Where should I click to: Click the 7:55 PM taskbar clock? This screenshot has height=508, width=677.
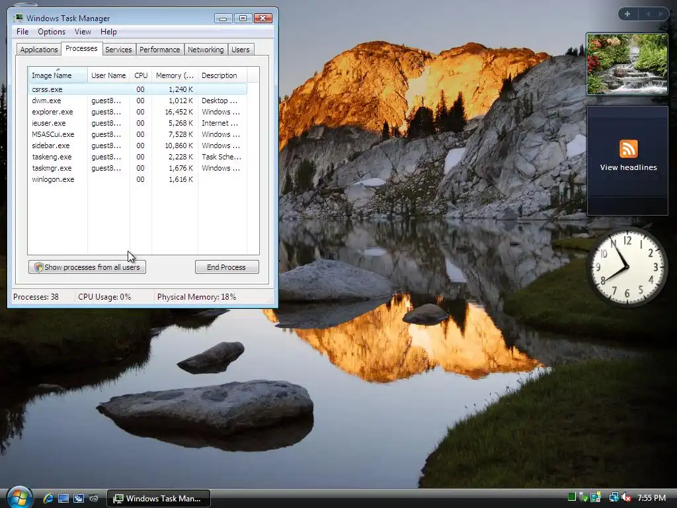tap(651, 497)
